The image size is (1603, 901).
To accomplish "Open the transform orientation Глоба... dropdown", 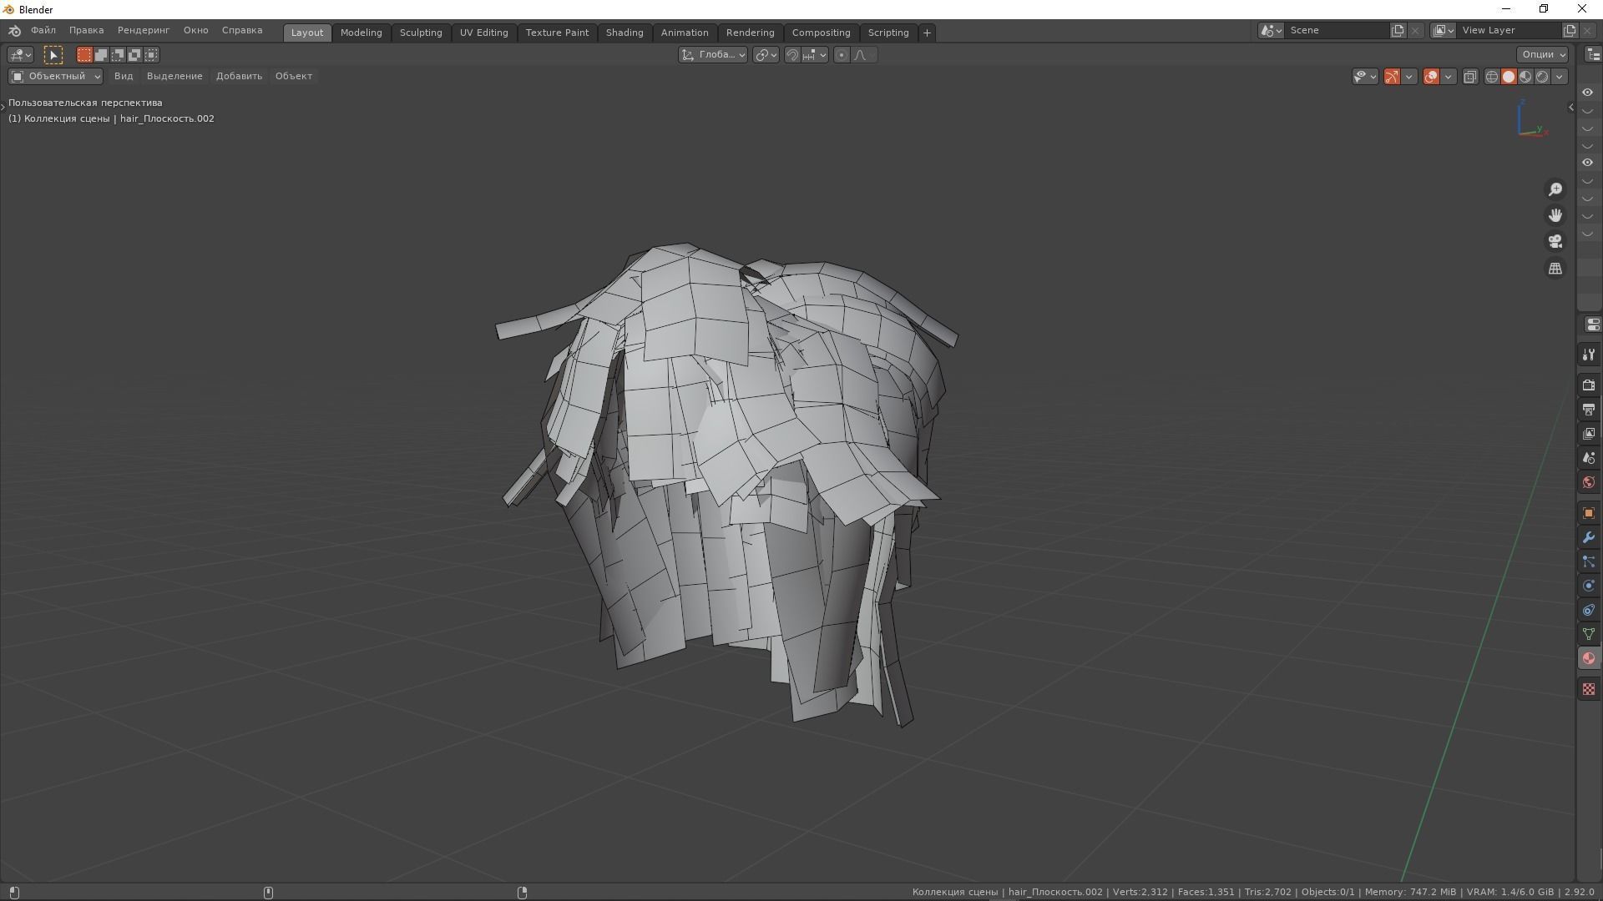I will click(x=712, y=55).
